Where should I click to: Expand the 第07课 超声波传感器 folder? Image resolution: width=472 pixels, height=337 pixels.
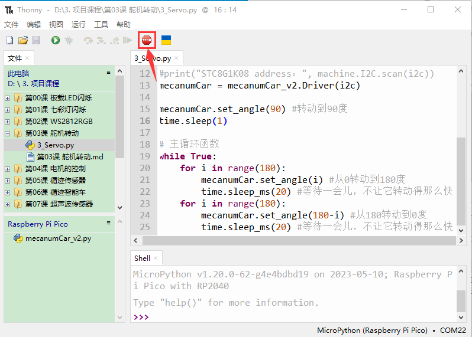8,204
